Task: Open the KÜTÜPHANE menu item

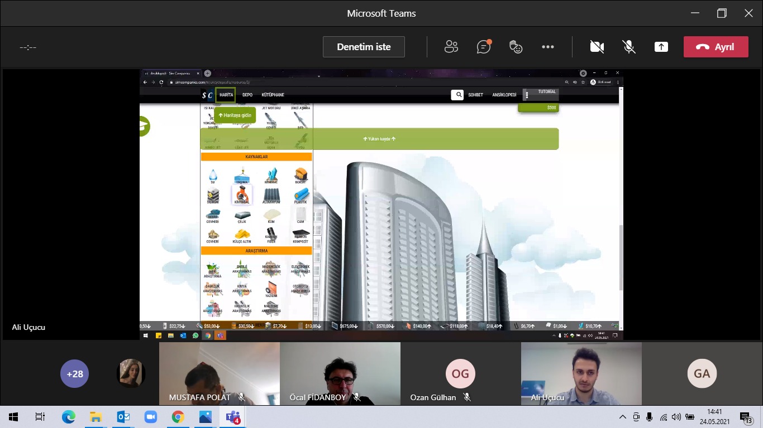Action: 273,95
